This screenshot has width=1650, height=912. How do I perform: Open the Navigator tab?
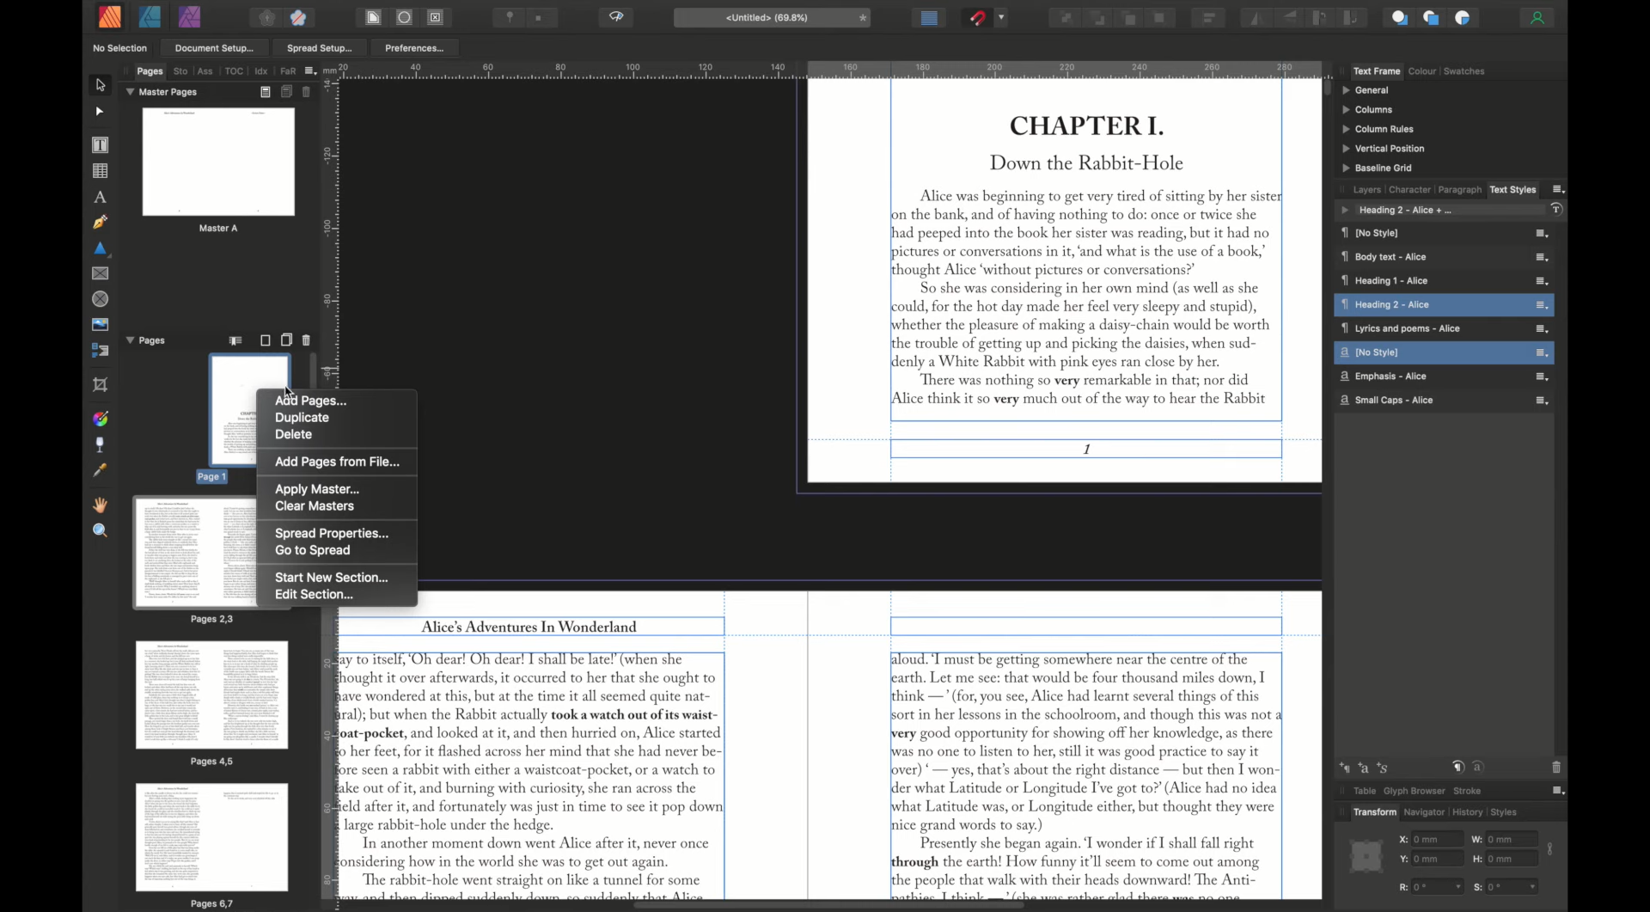coord(1424,812)
